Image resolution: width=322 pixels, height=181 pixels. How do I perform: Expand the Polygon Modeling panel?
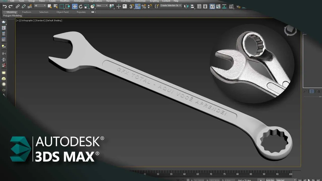coord(12,16)
